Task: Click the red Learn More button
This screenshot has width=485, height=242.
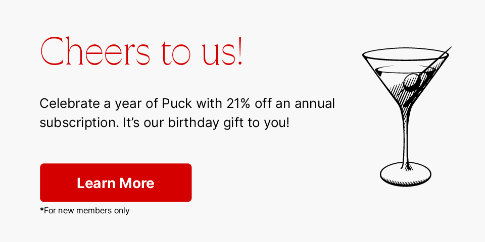Action: [116, 183]
